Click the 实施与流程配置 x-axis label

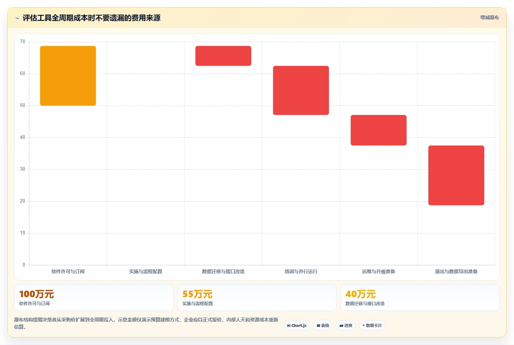(145, 271)
